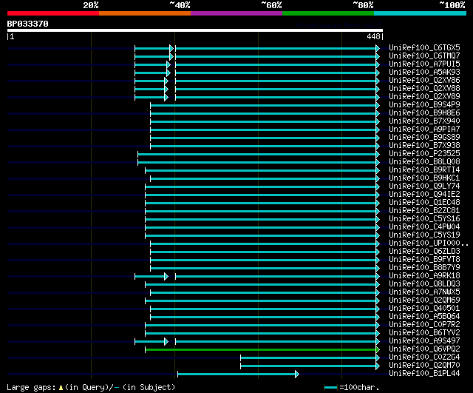Open hit UniRef100_Q2XV89

(x=424, y=97)
